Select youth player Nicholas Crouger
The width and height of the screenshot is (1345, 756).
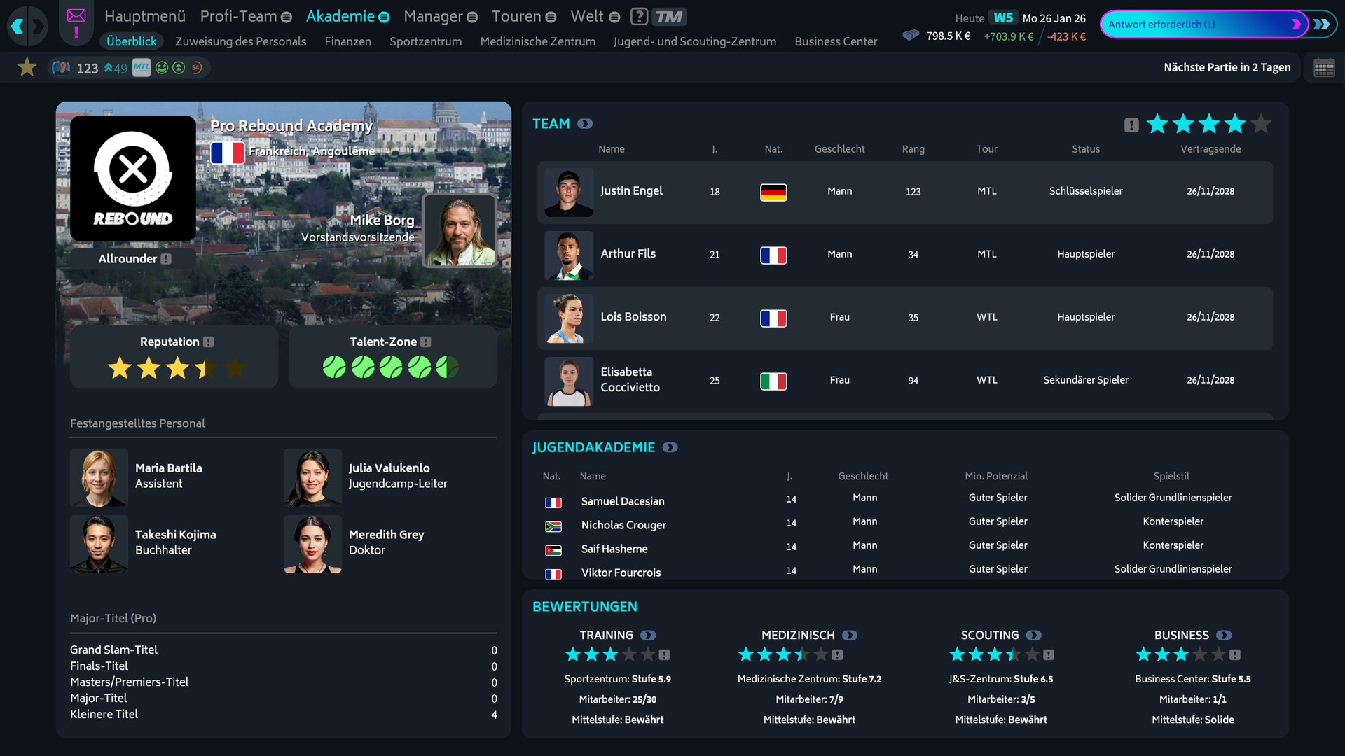click(x=623, y=525)
